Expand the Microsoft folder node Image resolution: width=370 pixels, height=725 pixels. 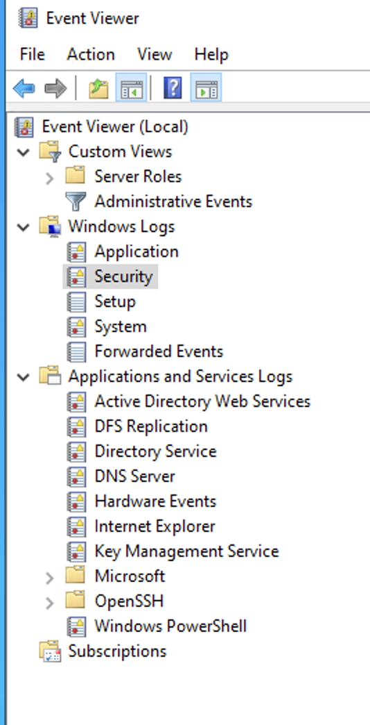[50, 577]
